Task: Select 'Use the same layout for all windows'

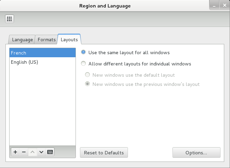Action: (83, 52)
